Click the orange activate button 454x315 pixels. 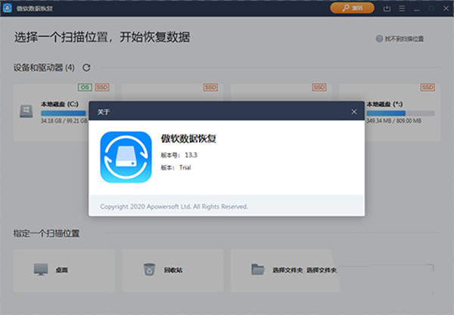coord(352,8)
